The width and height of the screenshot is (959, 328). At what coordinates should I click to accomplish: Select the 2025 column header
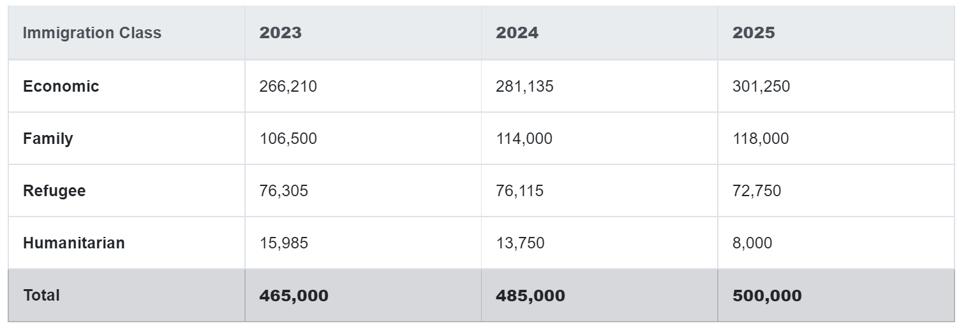754,33
